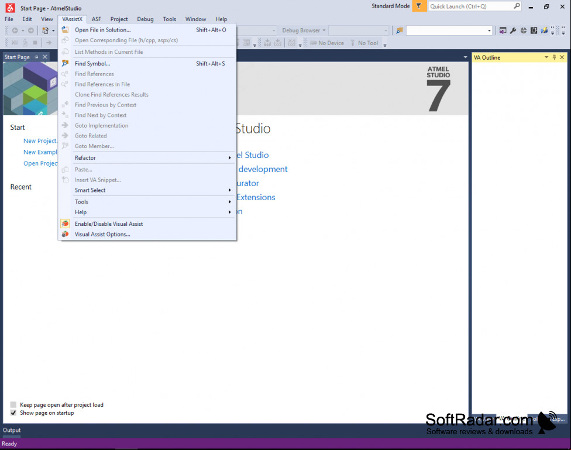Toggle 'Keep page open after project load' checkbox
The width and height of the screenshot is (571, 450).
click(13, 404)
